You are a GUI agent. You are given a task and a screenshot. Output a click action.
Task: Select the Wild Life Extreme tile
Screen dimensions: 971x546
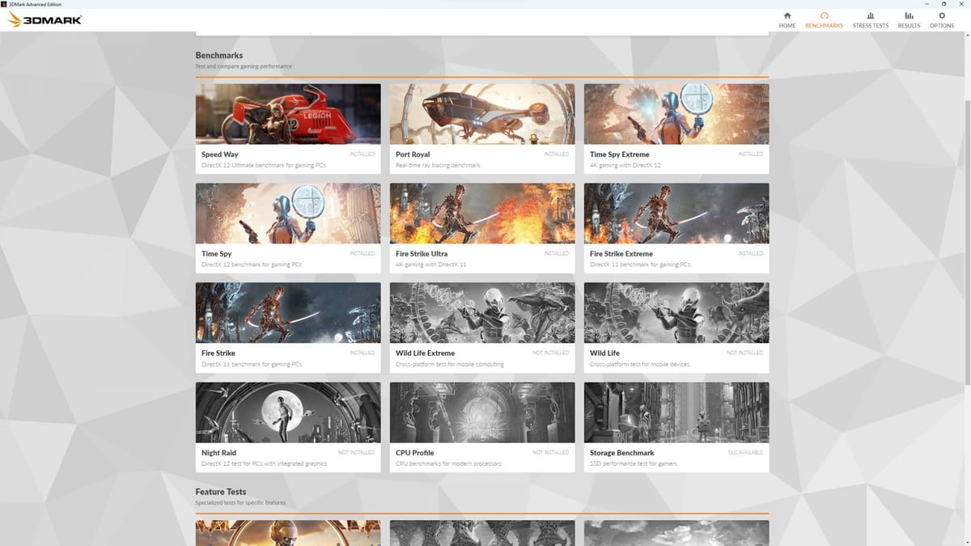click(482, 326)
